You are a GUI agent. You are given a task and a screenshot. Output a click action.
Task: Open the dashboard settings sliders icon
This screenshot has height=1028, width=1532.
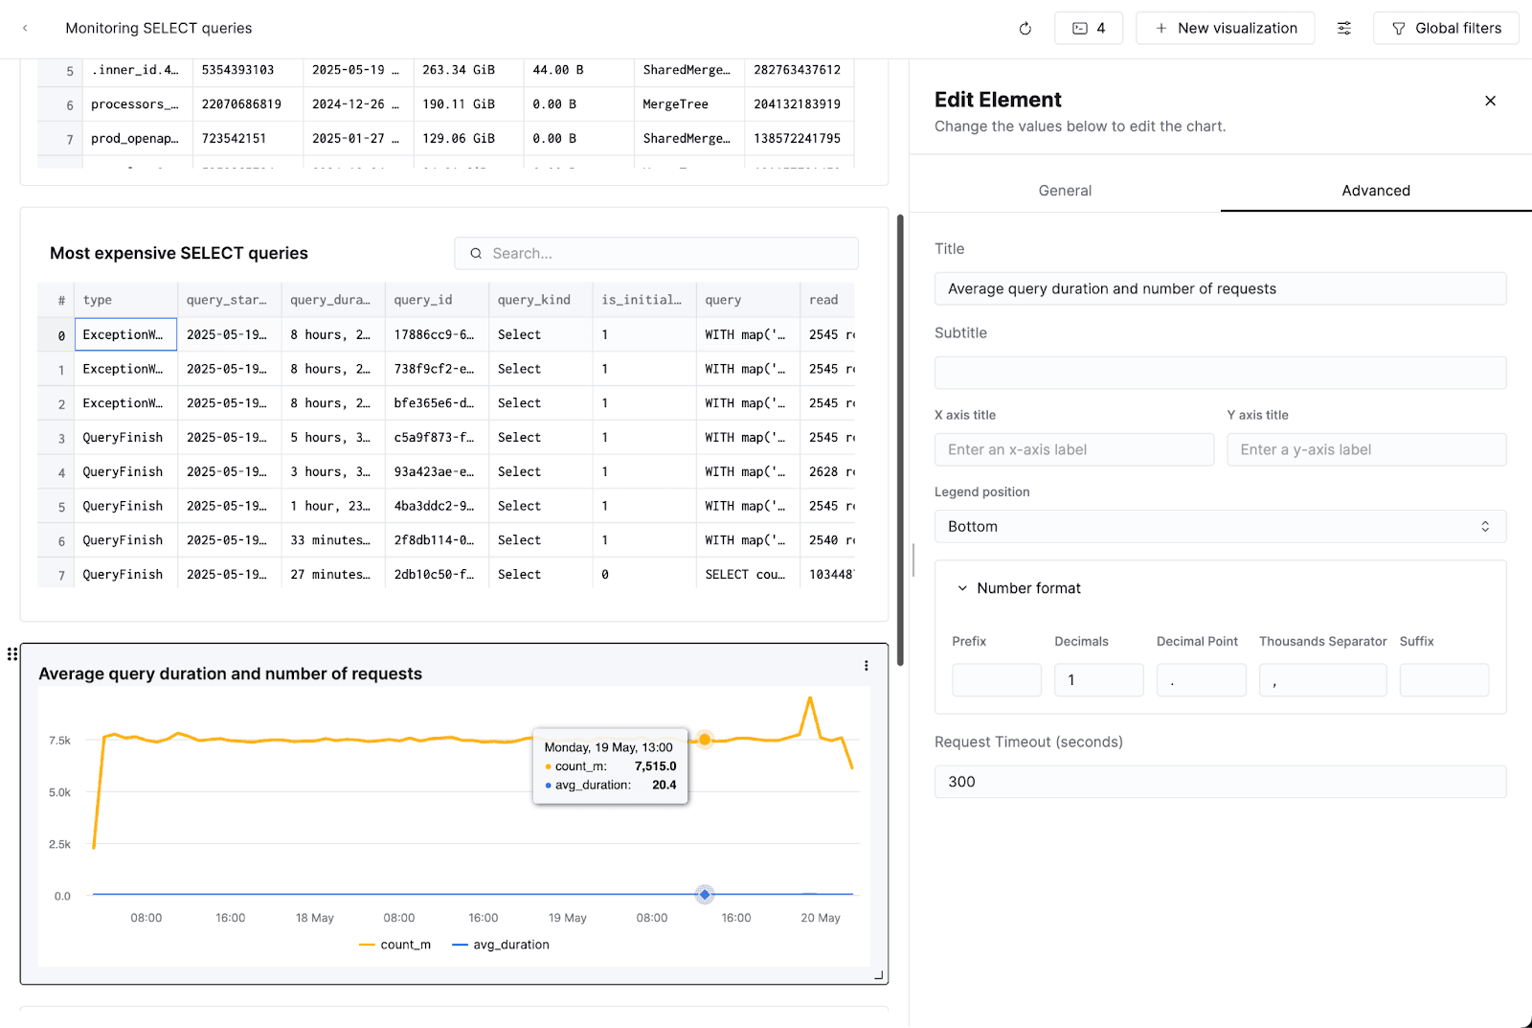[1344, 29]
